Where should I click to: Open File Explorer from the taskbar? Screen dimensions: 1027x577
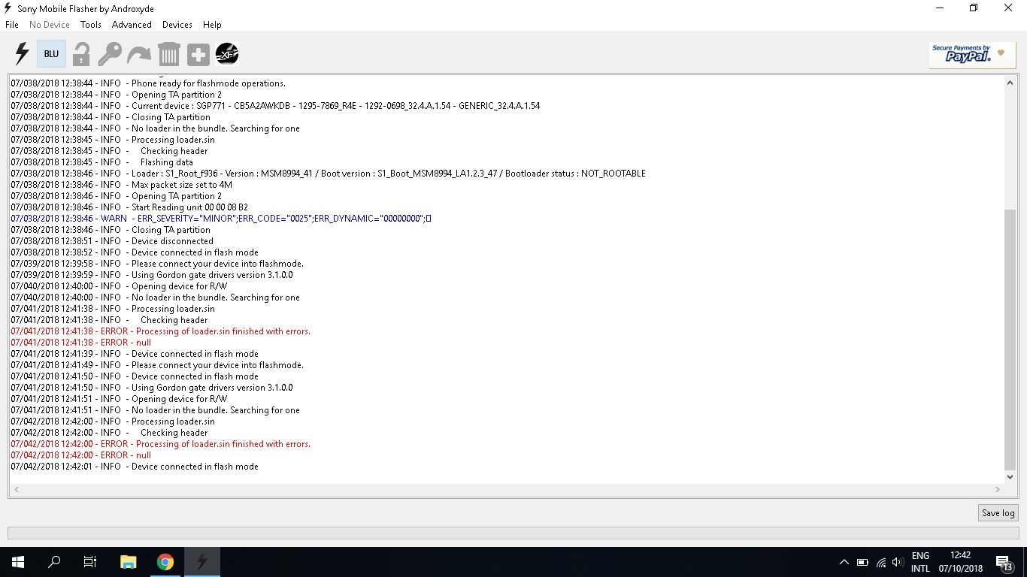click(x=129, y=562)
